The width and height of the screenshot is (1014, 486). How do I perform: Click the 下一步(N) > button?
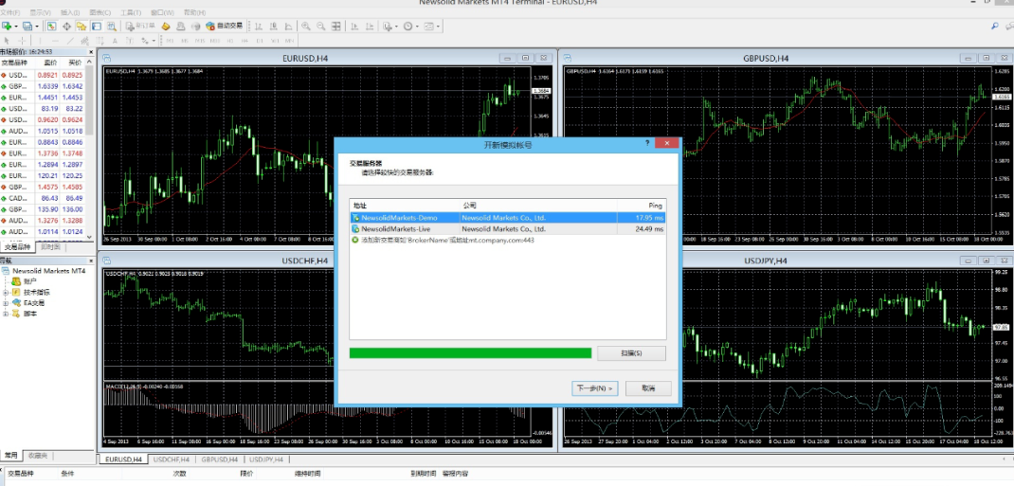595,388
